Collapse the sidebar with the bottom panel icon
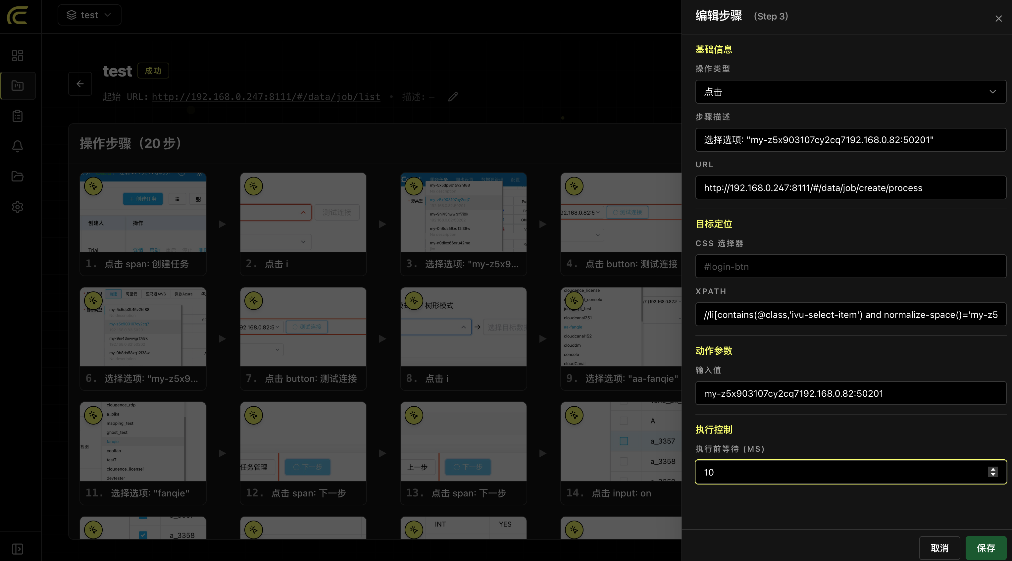Image resolution: width=1012 pixels, height=561 pixels. [18, 549]
